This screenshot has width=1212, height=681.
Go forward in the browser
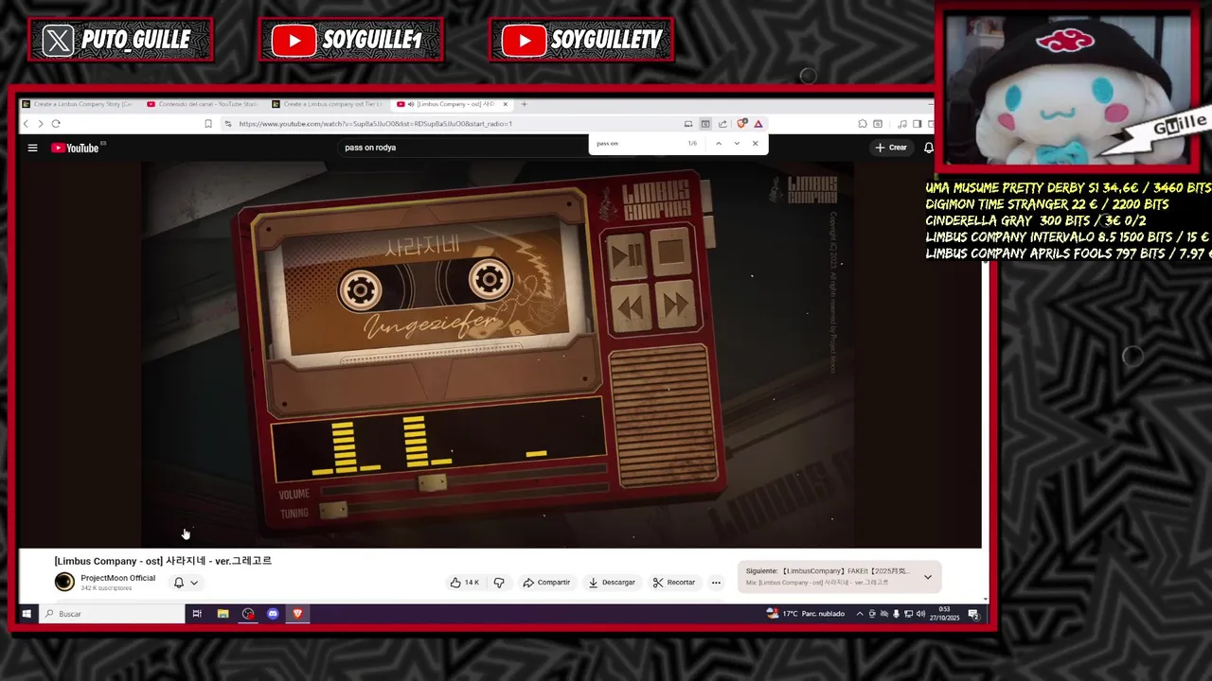[x=40, y=124]
